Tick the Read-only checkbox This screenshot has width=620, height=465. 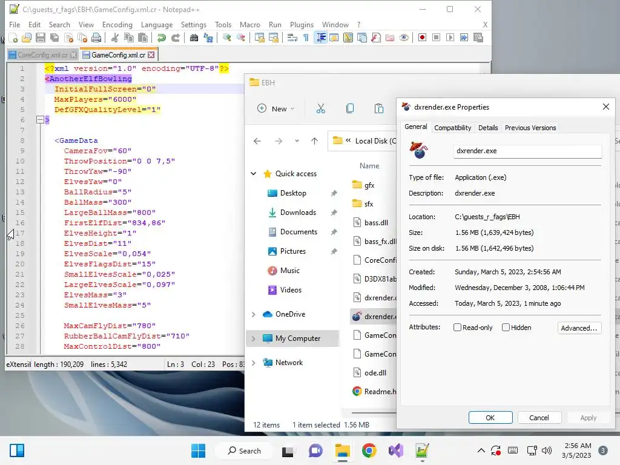(458, 328)
